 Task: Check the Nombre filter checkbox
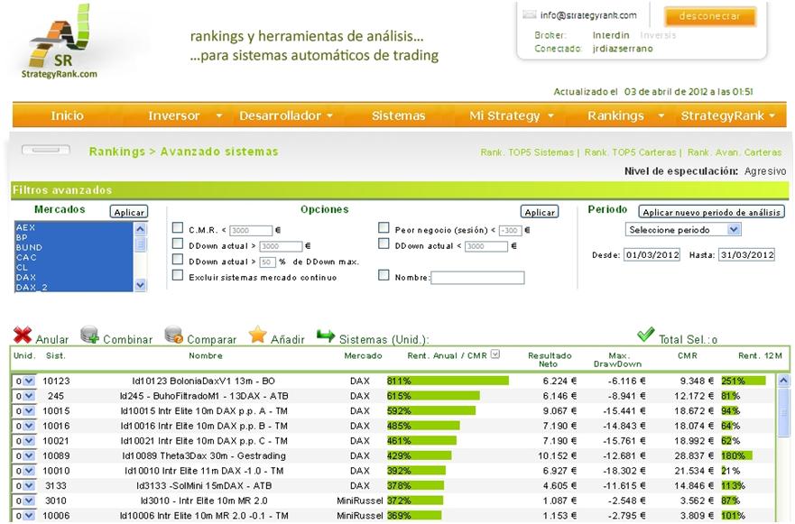pos(384,275)
